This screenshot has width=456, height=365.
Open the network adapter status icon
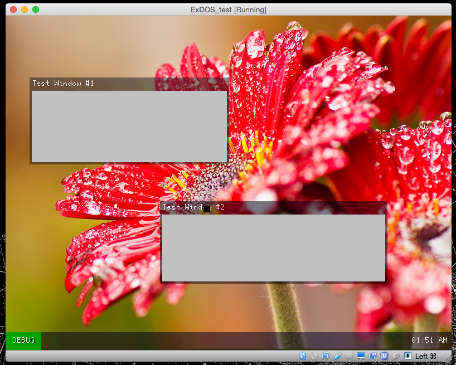point(326,356)
